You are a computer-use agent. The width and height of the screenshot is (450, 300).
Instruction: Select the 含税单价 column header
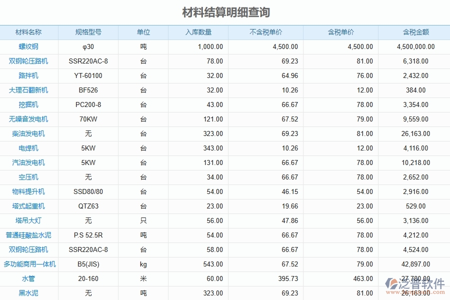[340, 32]
